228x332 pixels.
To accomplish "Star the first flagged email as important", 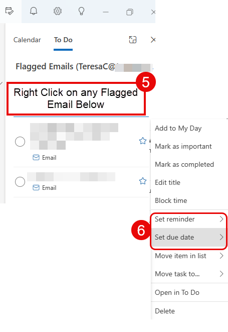I will pyautogui.click(x=143, y=141).
